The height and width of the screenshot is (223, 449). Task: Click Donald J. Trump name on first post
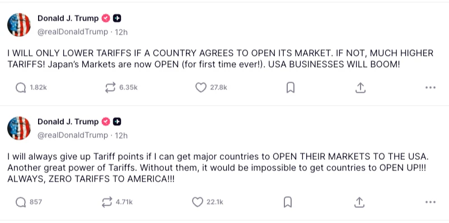68,18
